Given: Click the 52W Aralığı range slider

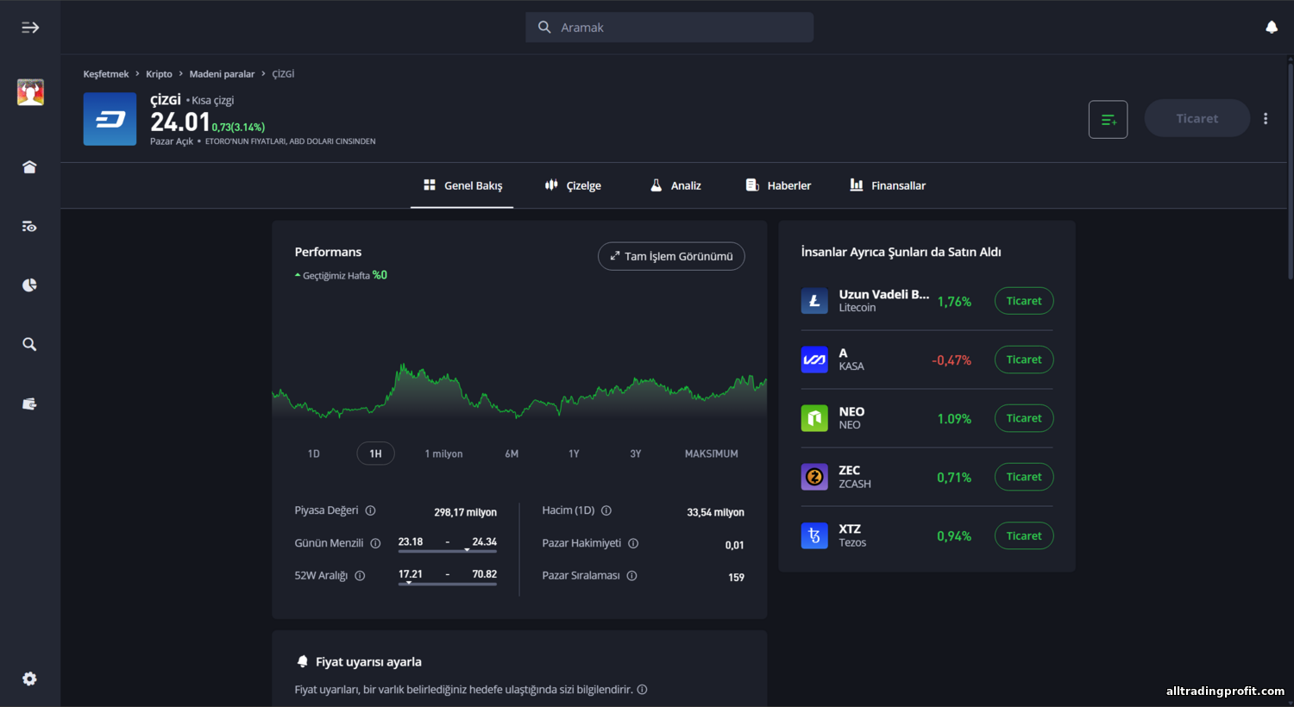Looking at the screenshot, I should 447,584.
